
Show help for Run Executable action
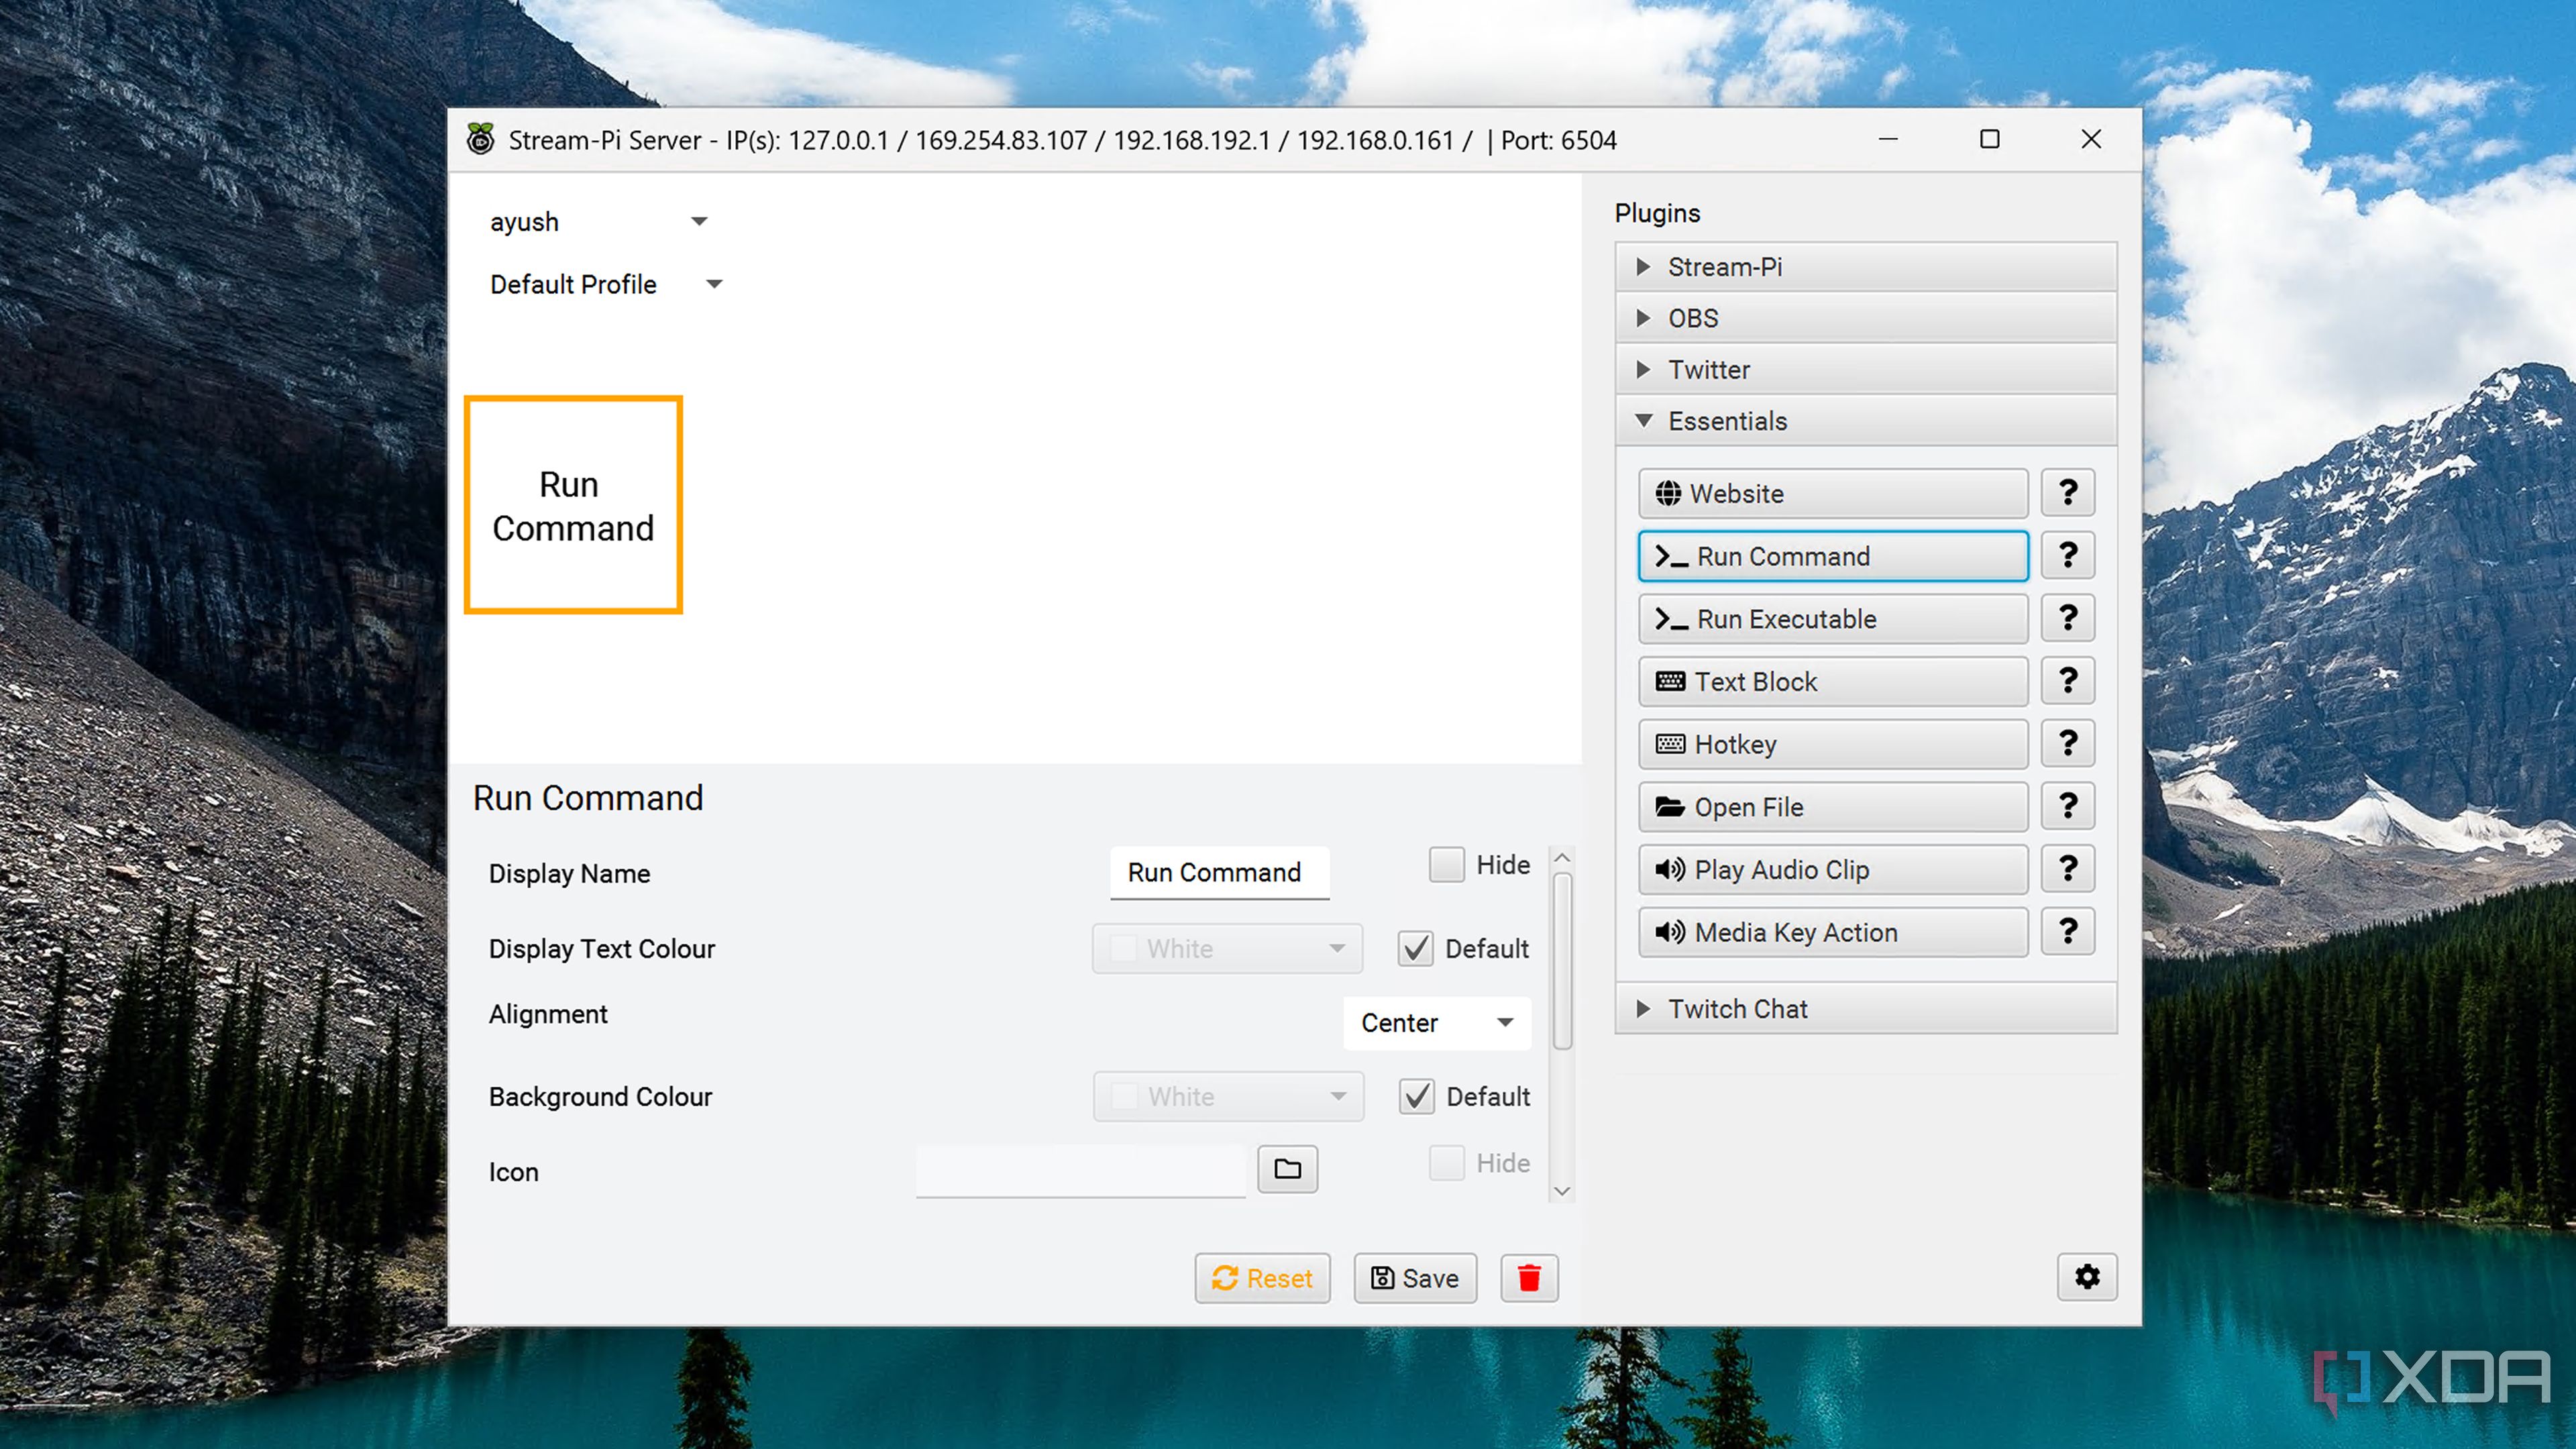click(x=2067, y=618)
